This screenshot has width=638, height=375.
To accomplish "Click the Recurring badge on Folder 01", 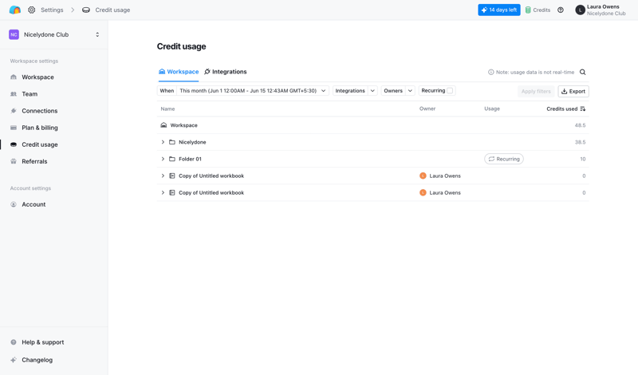I will click(x=504, y=159).
